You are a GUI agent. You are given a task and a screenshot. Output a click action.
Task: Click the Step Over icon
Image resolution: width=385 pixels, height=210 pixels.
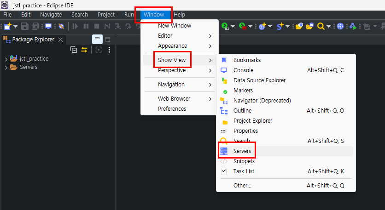pos(128,26)
